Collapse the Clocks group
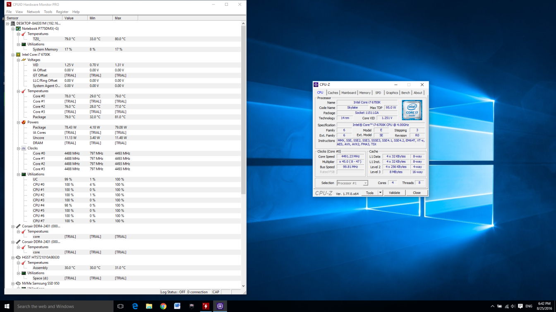556x312 pixels. point(18,148)
